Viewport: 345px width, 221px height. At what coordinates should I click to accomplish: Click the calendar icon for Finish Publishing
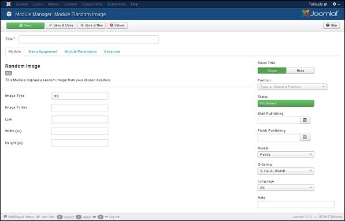(305, 137)
